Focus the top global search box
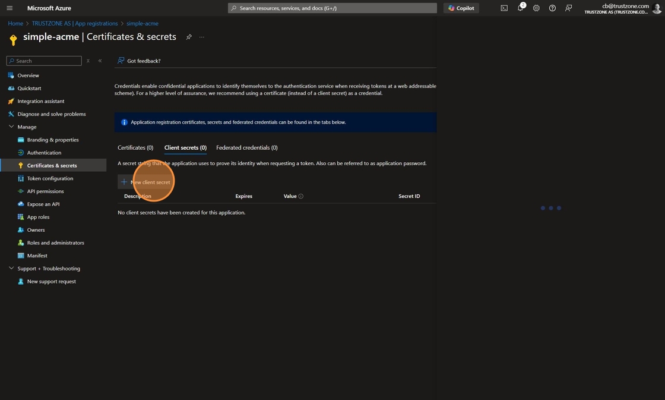 [x=332, y=8]
